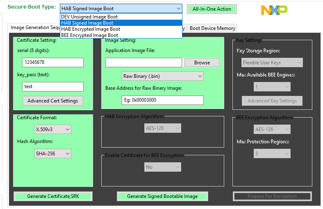Viewport: 323px width, 209px height.
Task: Open Hash Algorithm SHA-256 dropdown
Action: coord(53,153)
